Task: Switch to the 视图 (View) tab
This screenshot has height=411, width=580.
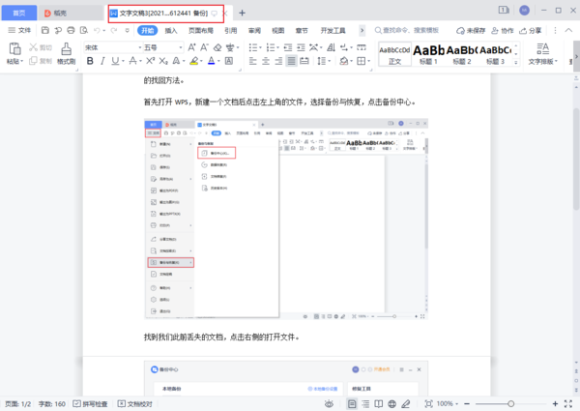Action: coord(278,30)
